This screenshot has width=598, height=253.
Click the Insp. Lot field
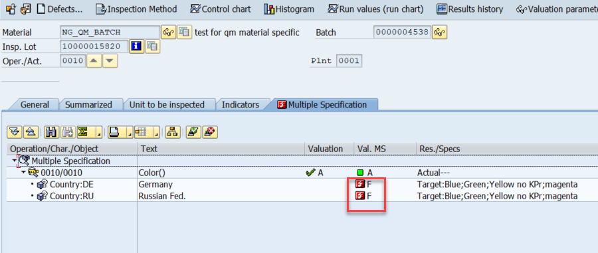pyautogui.click(x=94, y=46)
